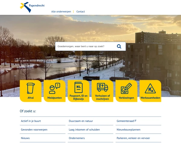Select the Verkiezingen ballot icon tile

[126, 91]
